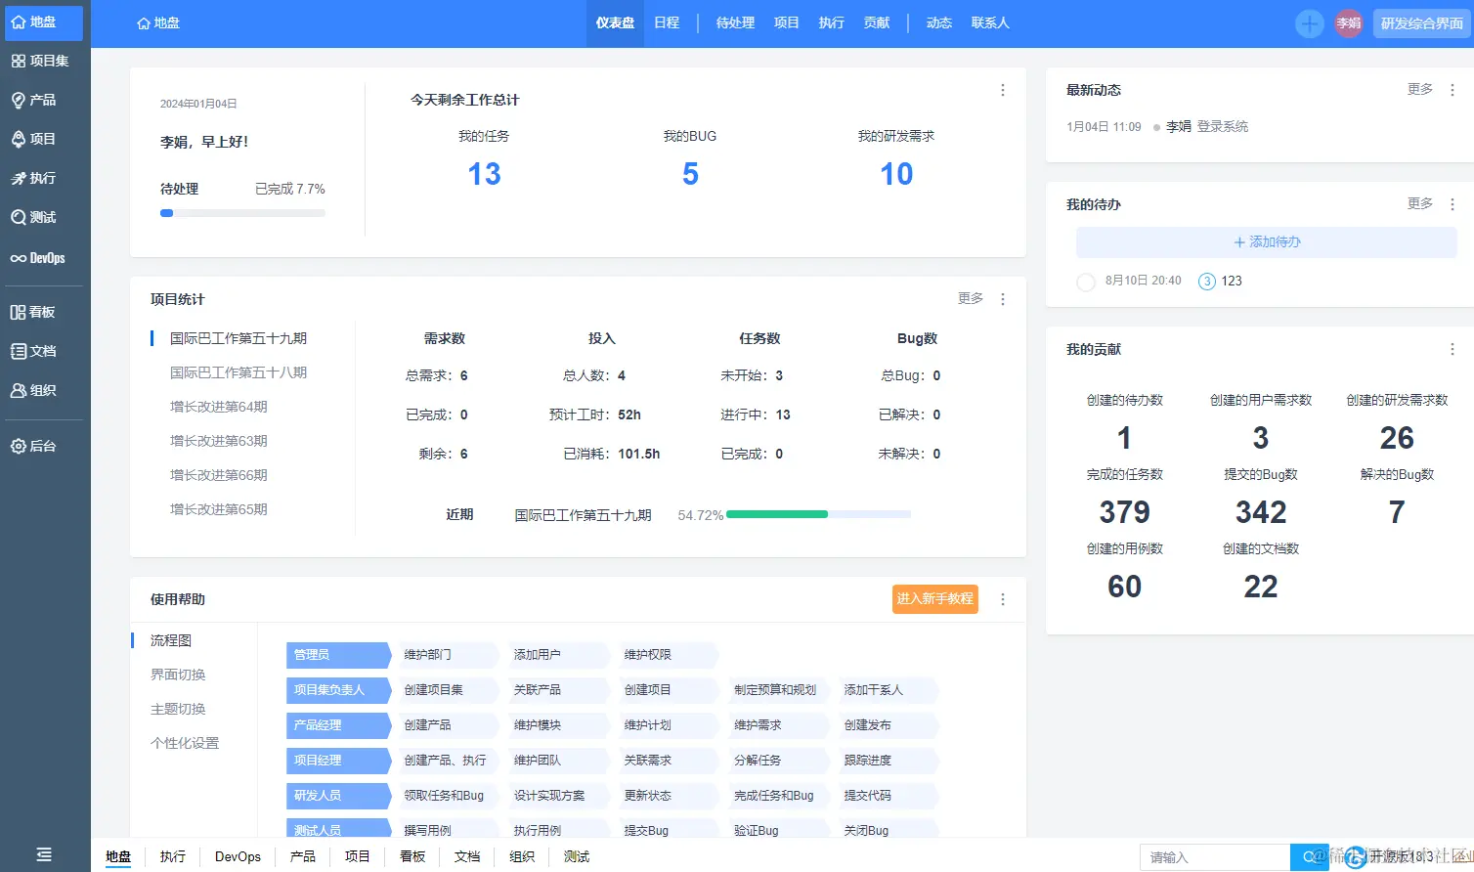This screenshot has height=872, width=1474.
Task: Collapse the sidebar with the bottom icon
Action: pyautogui.click(x=44, y=854)
